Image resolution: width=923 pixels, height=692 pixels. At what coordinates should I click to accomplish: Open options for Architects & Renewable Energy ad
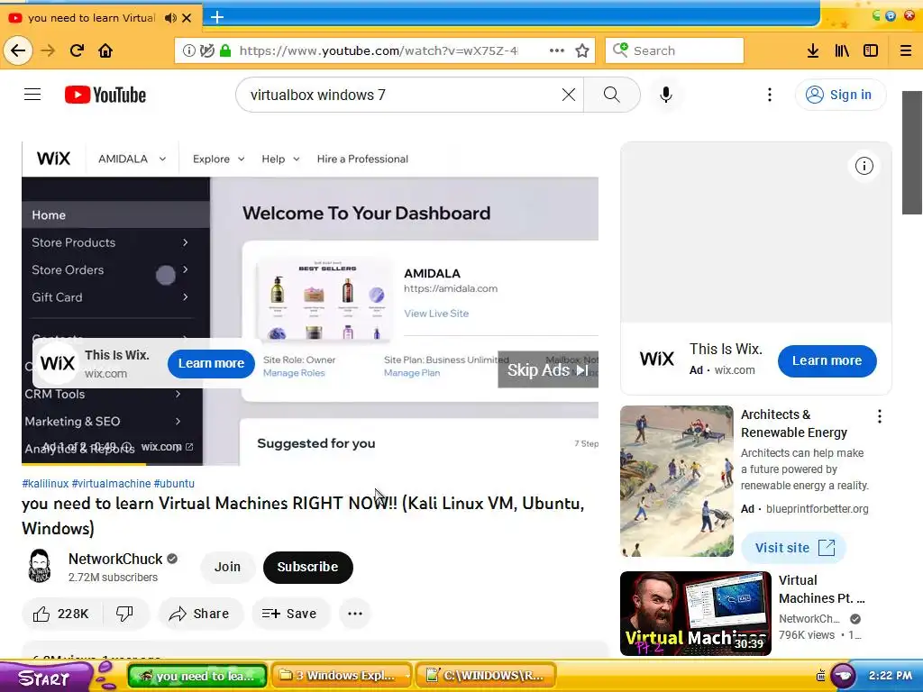[x=880, y=416]
